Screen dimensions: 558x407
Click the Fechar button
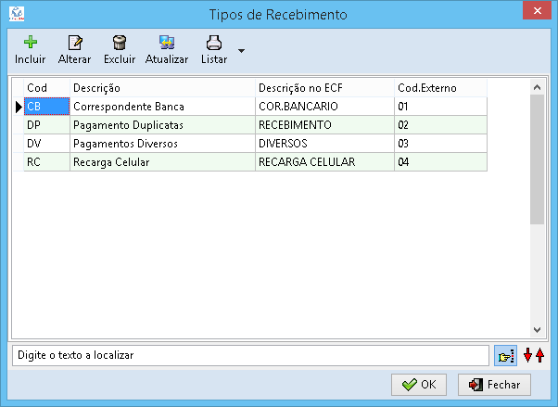[x=494, y=385]
